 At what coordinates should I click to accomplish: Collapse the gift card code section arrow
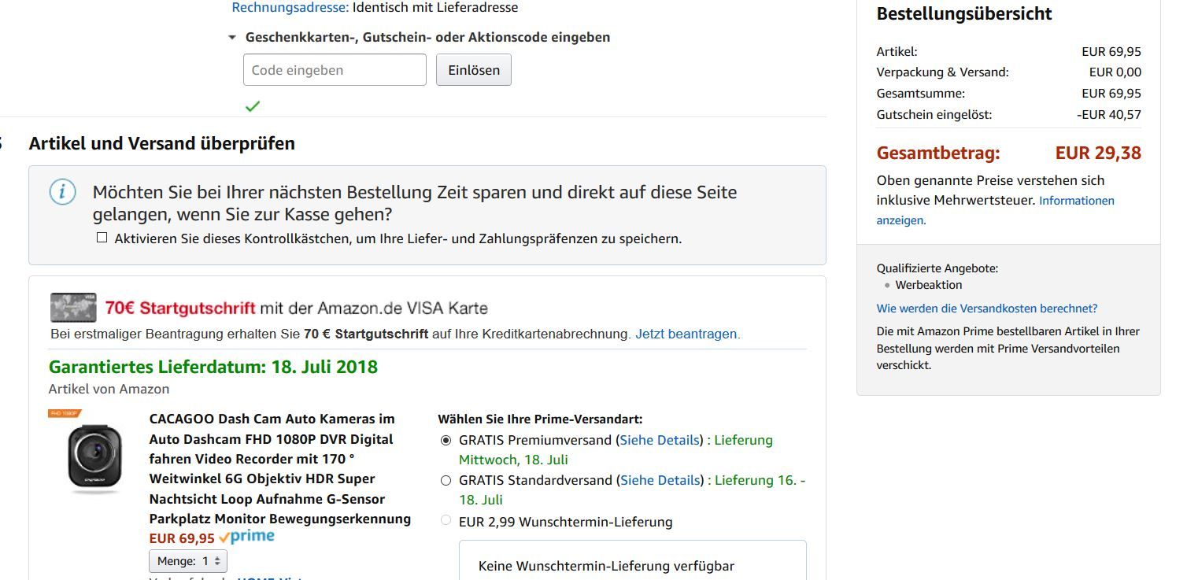(232, 37)
